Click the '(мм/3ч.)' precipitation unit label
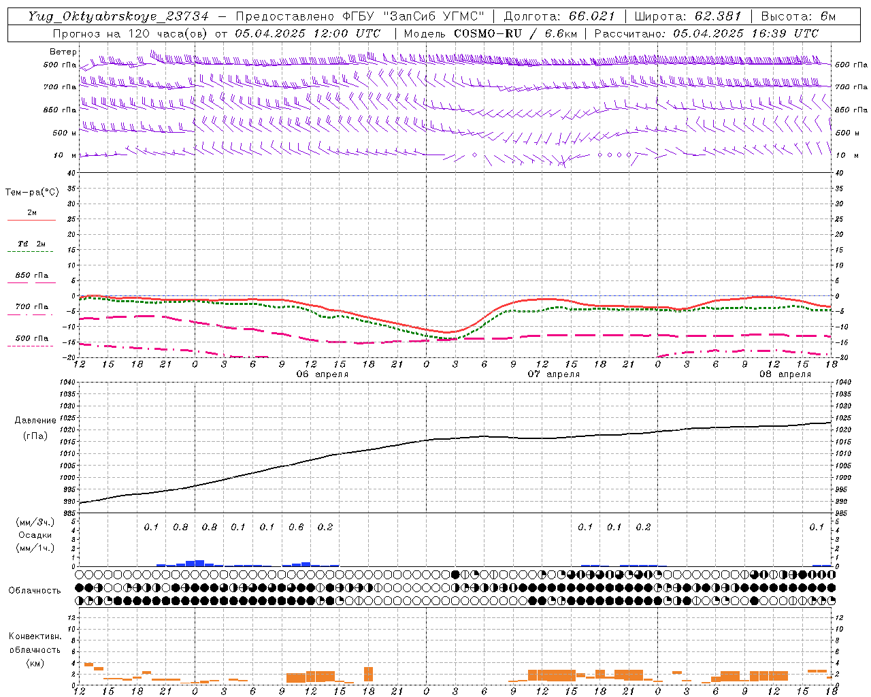 click(35, 523)
